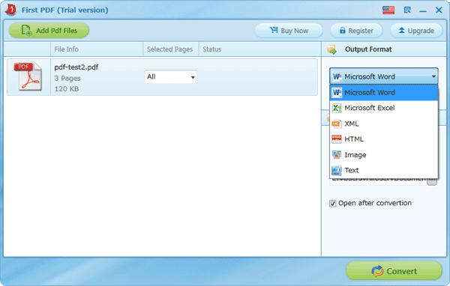
Task: Click the feedback icon in the title bar
Action: coord(407,10)
